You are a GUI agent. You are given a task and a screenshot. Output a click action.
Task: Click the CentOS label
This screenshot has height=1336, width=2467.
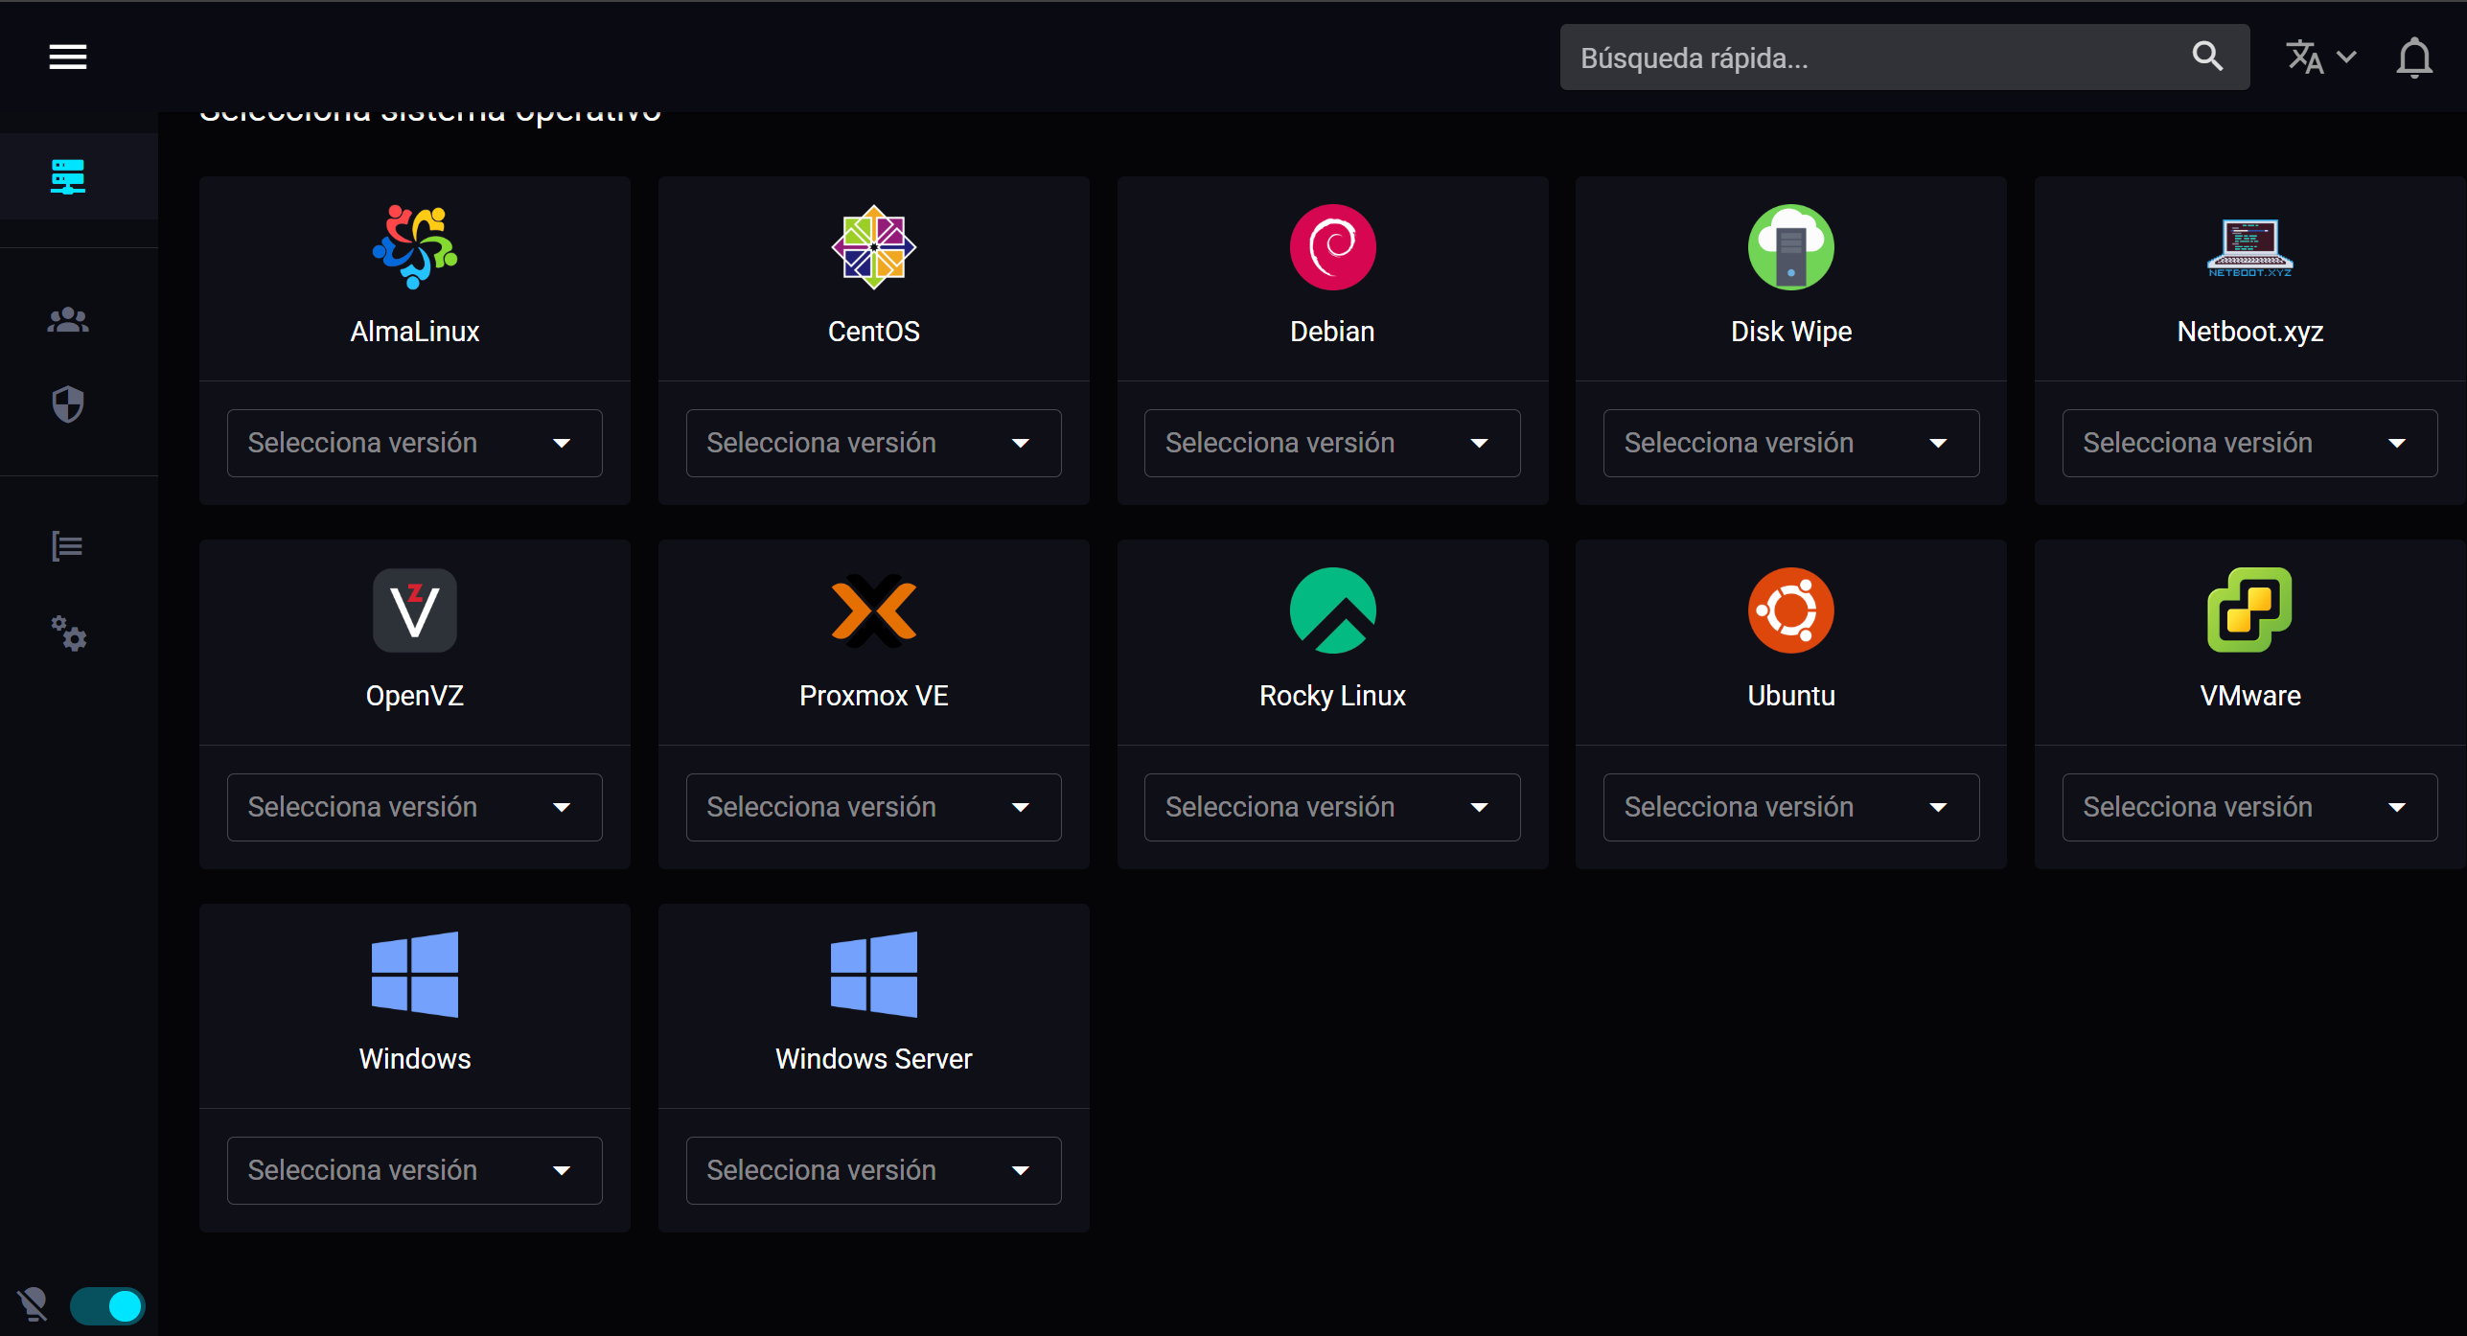(874, 332)
